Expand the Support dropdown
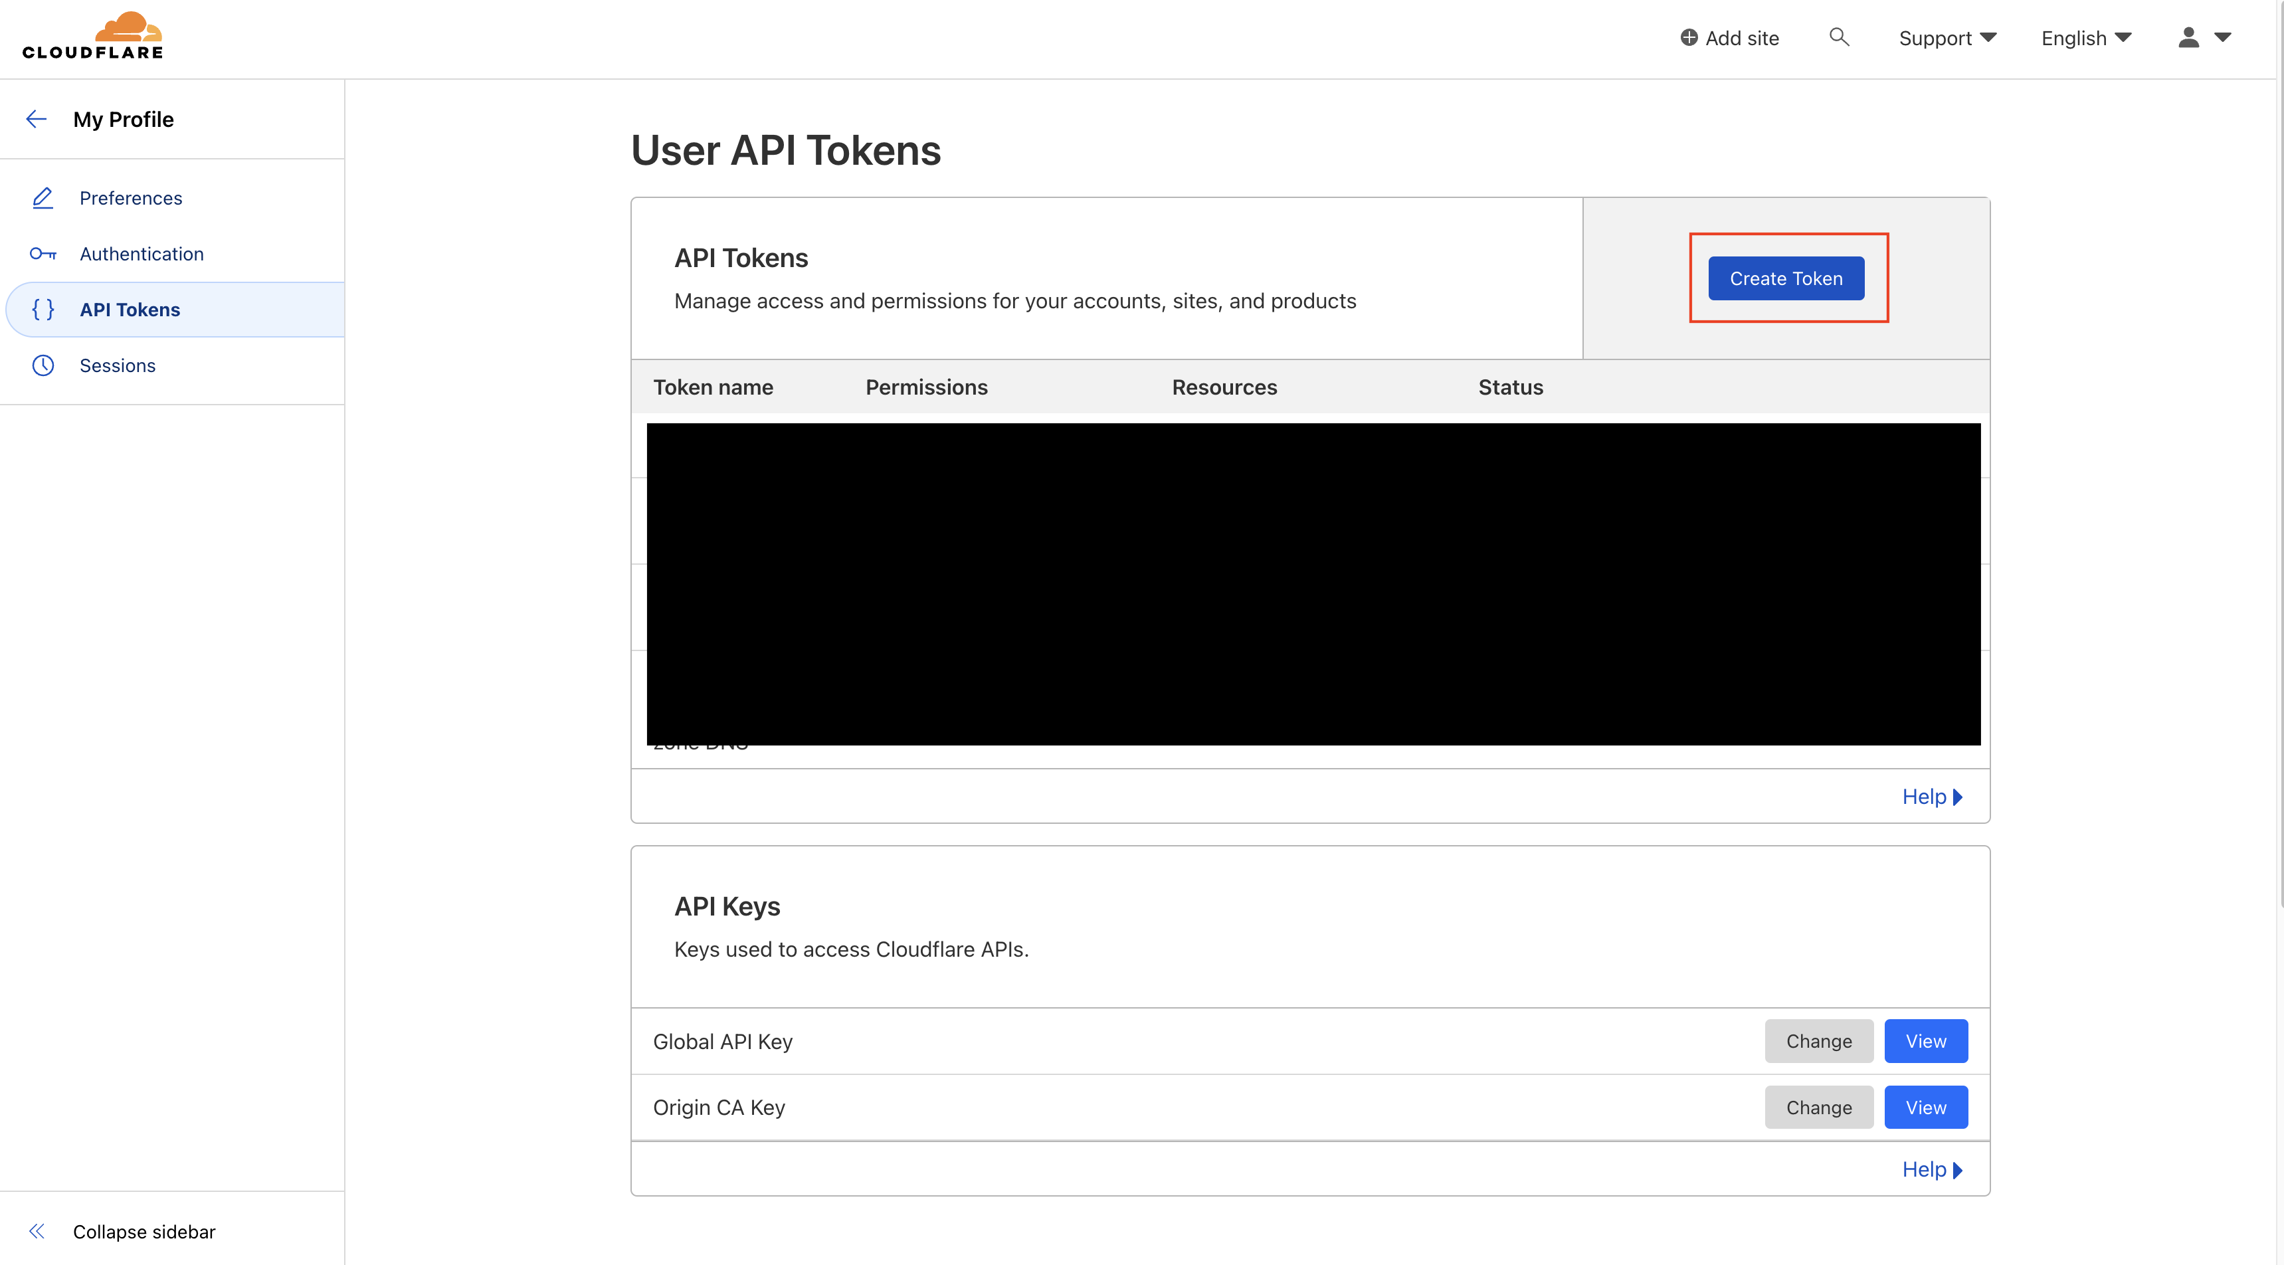This screenshot has height=1265, width=2284. coord(1947,38)
